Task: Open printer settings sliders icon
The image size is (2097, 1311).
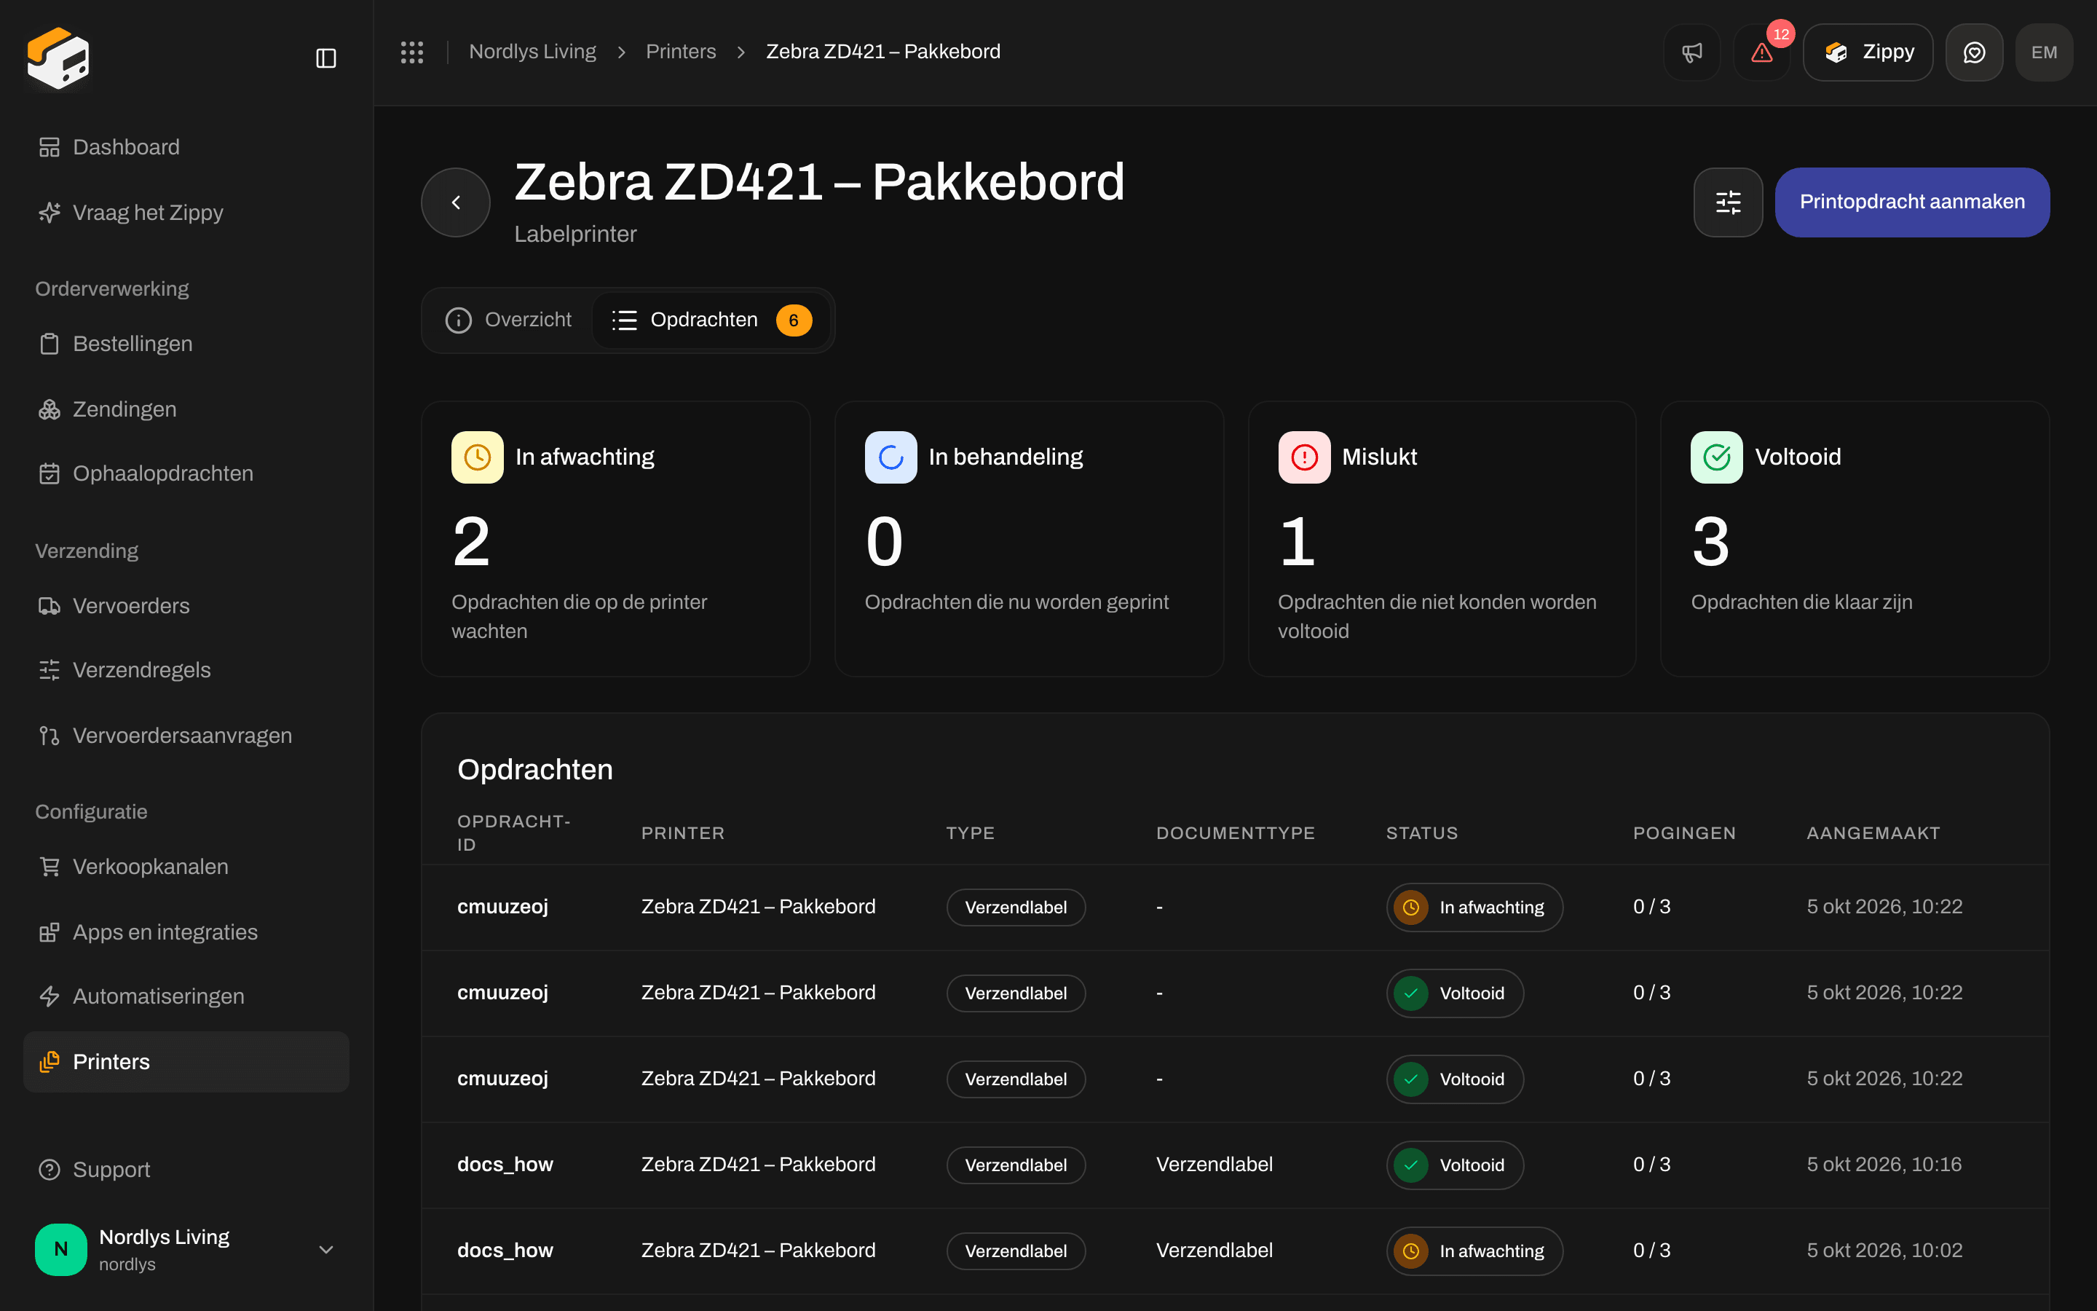Action: [1728, 202]
